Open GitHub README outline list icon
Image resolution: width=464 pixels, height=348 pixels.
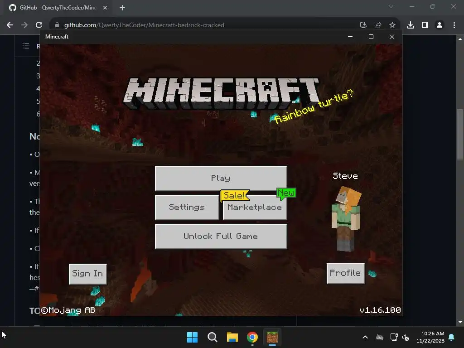coord(26,46)
